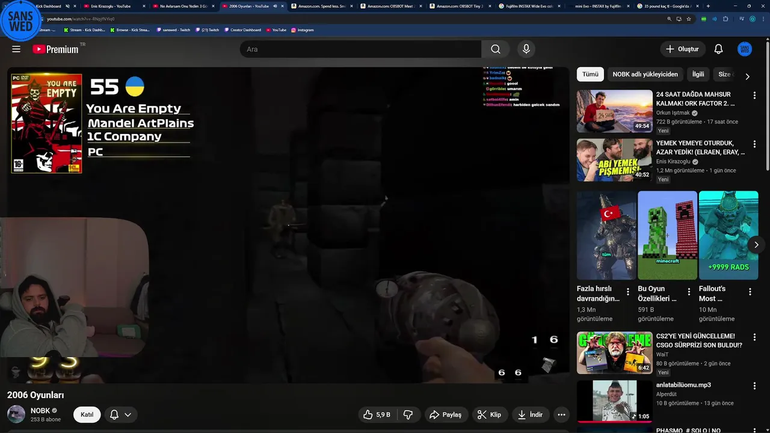Open a new browser tab
The height and width of the screenshot is (433, 770).
pyautogui.click(x=708, y=6)
